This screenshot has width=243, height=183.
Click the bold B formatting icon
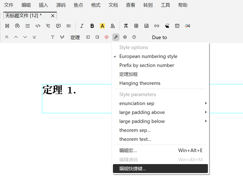coord(92,26)
